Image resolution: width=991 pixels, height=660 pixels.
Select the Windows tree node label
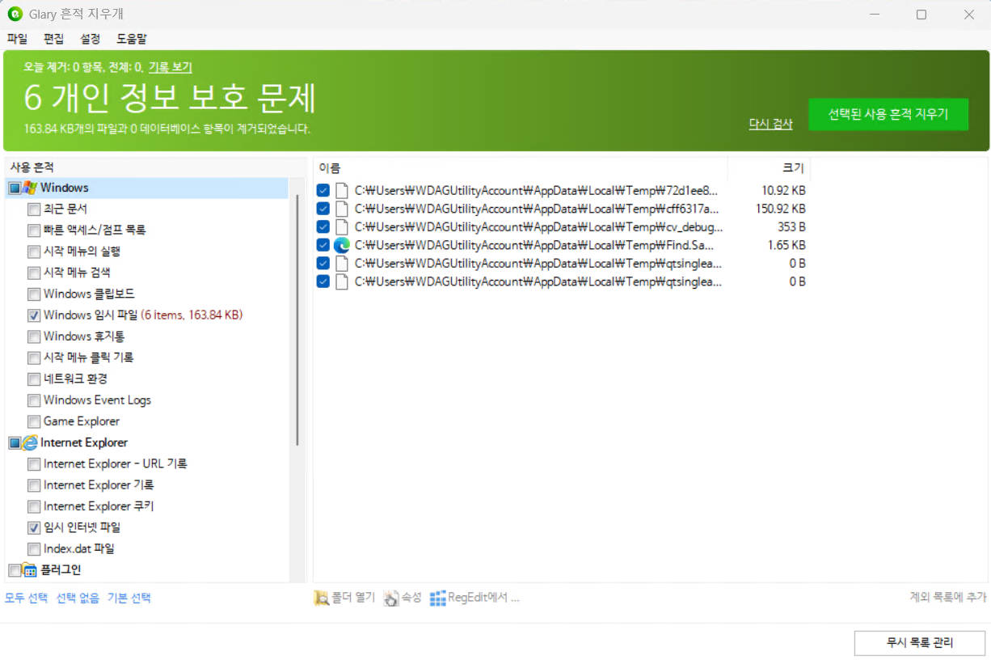coord(65,188)
